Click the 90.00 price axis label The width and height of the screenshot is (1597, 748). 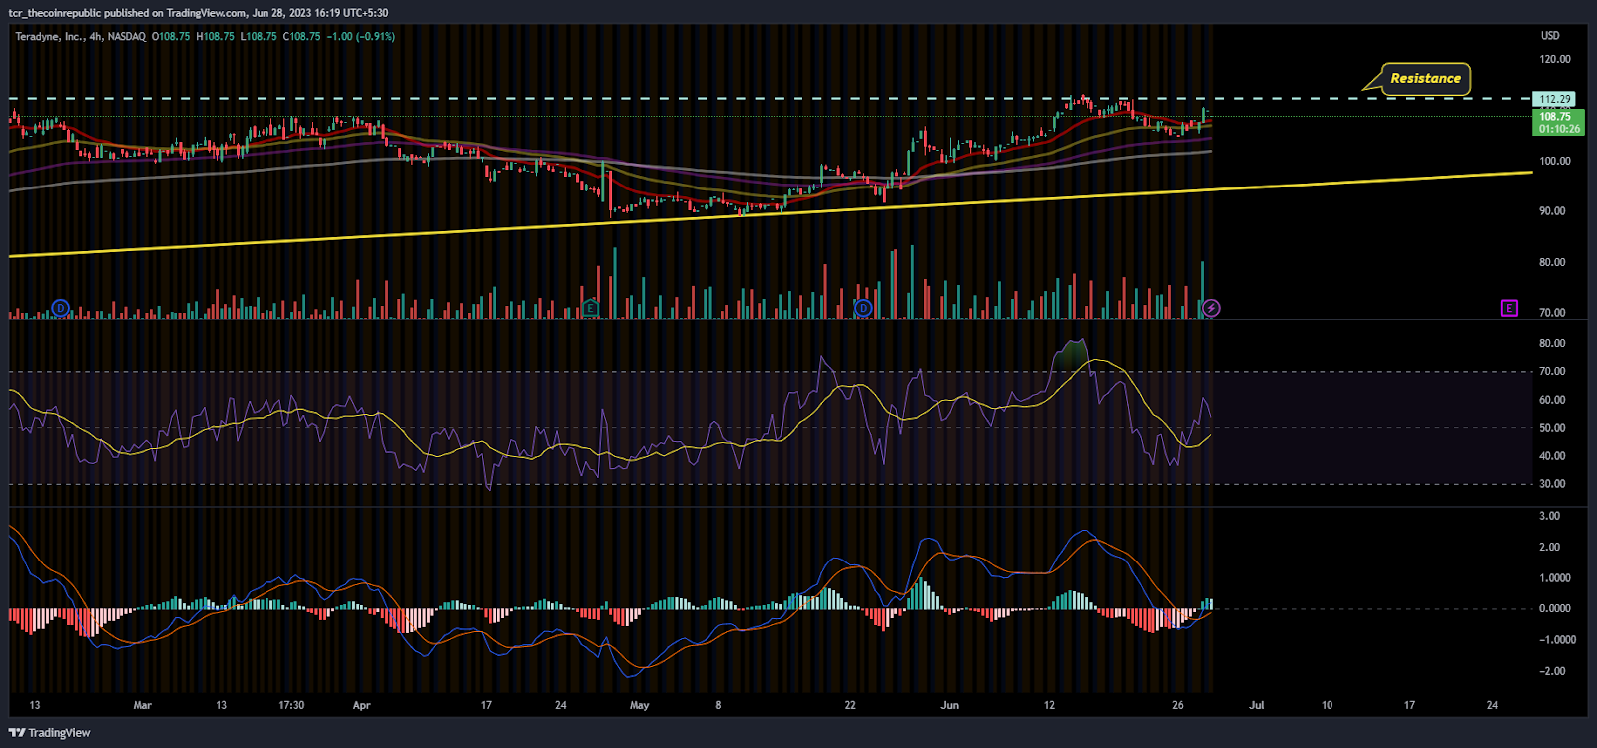pyautogui.click(x=1552, y=211)
